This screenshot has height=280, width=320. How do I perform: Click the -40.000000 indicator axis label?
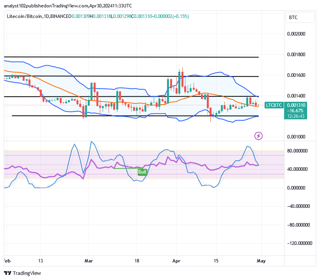click(299, 206)
